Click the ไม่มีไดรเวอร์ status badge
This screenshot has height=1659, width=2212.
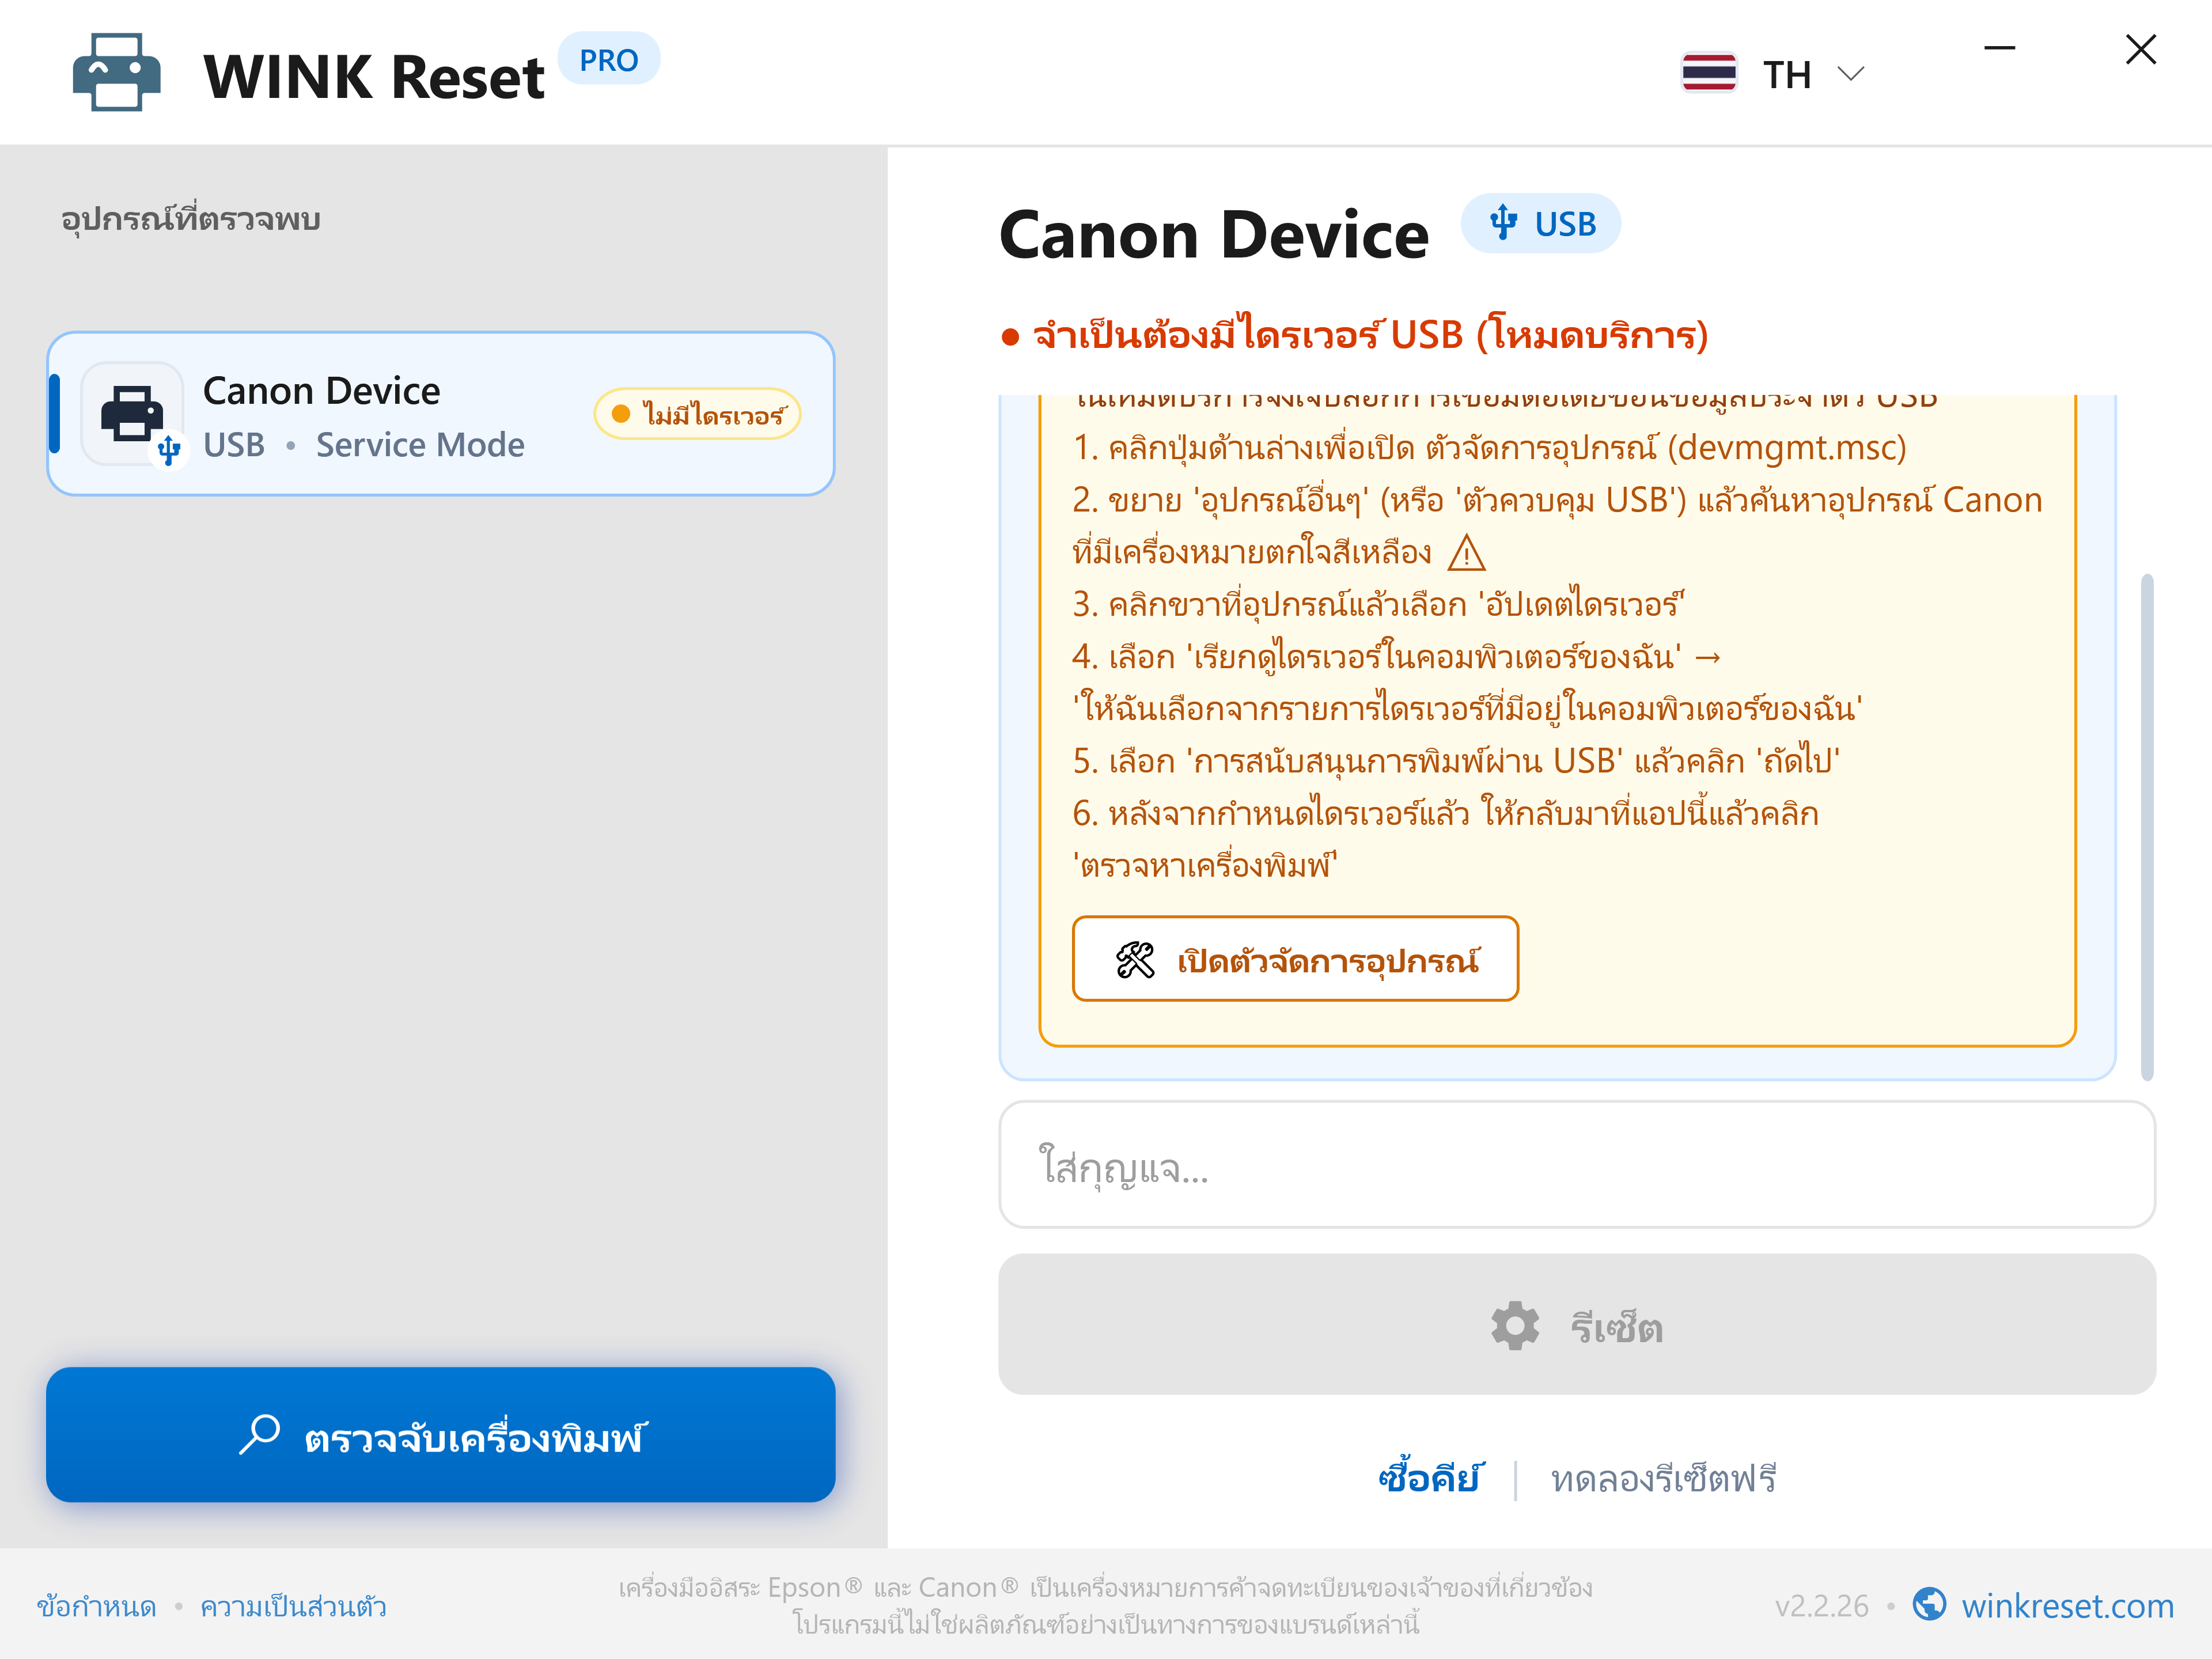point(698,414)
